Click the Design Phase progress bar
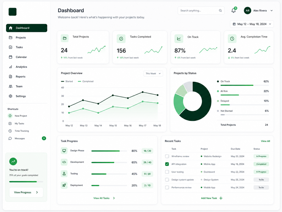This screenshot has height=212, width=282. [x=109, y=151]
